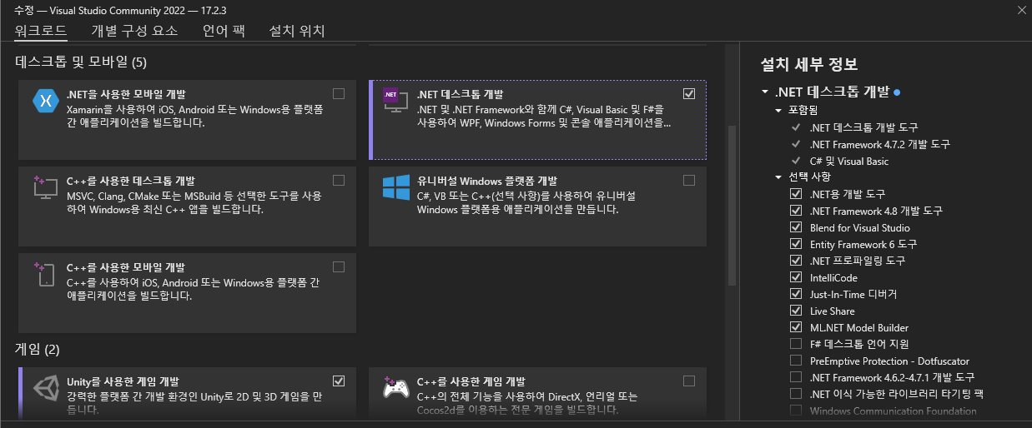Select the Unity를 사용한 게임 개발 card title
The width and height of the screenshot is (1032, 428).
coord(123,381)
